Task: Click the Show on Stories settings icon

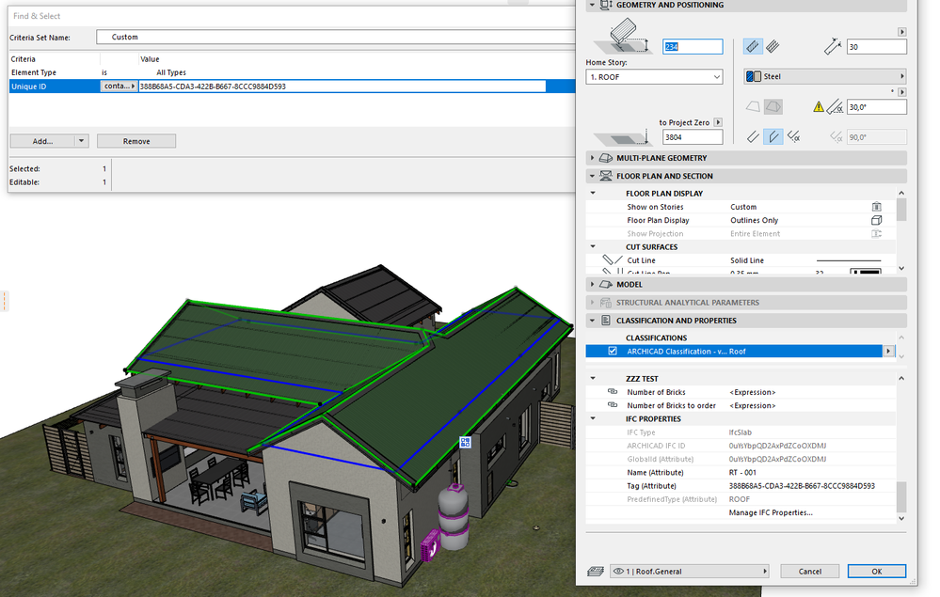Action: point(876,207)
